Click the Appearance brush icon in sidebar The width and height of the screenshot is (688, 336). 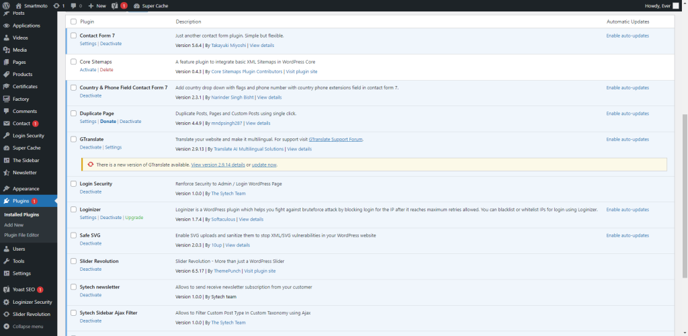[x=7, y=189]
